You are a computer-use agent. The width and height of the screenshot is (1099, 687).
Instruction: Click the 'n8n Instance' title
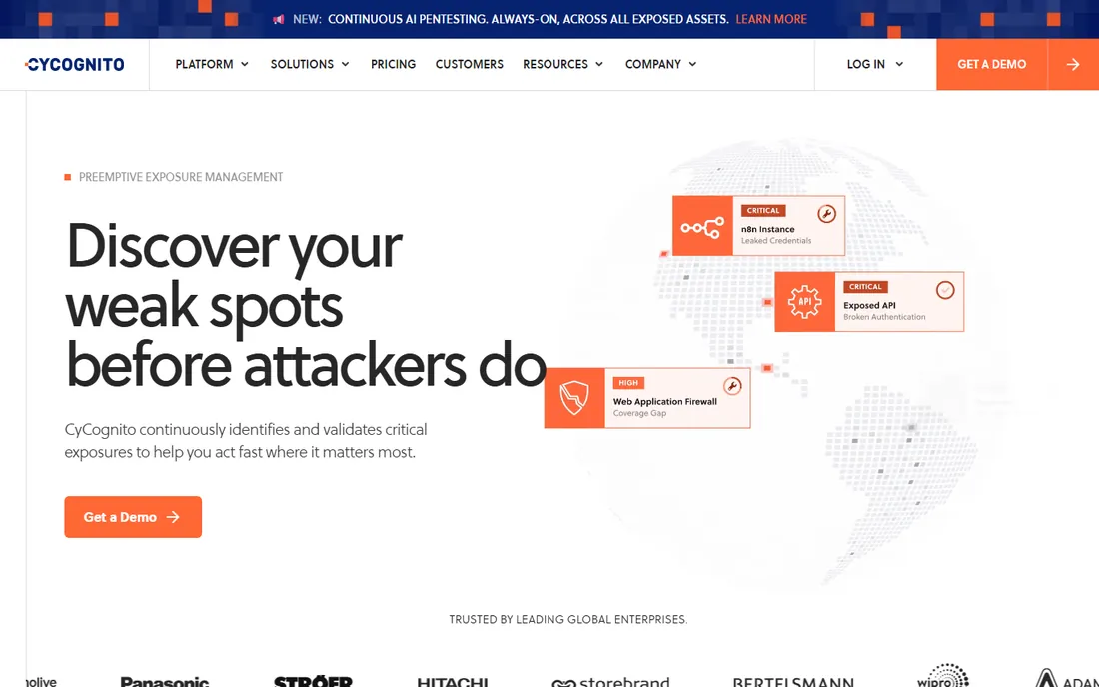point(768,229)
